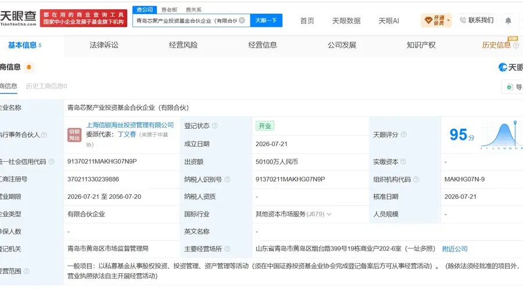This screenshot has width=523, height=290.
Task: Click organization code MAKHG07N-9
Action: (464, 179)
